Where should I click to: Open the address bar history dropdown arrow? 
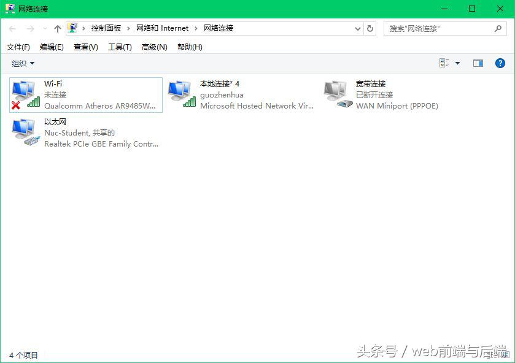click(357, 28)
